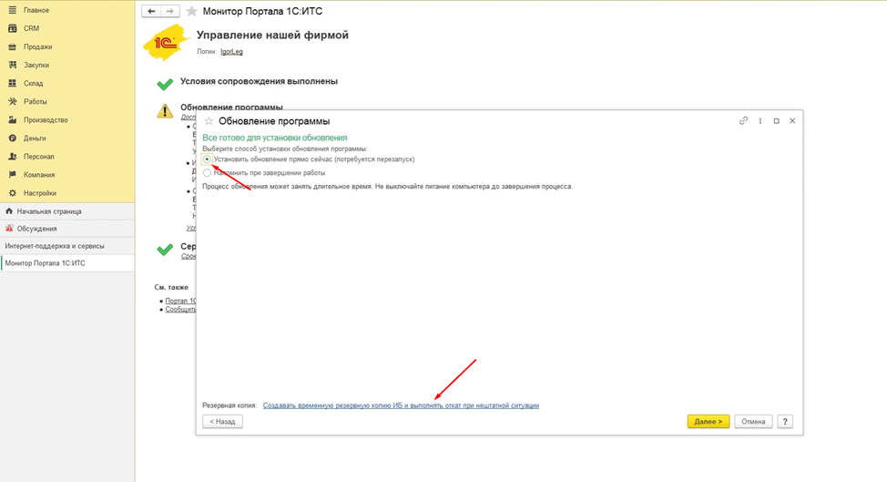Go to Начальная страница tab
This screenshot has width=887, height=482.
[67, 211]
